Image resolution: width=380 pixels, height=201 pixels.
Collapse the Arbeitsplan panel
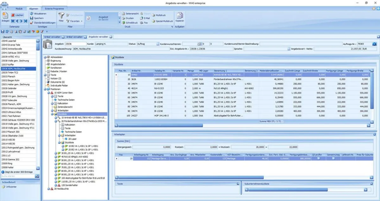[x=374, y=134]
